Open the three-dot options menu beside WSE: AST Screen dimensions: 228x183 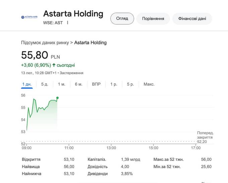67,23
